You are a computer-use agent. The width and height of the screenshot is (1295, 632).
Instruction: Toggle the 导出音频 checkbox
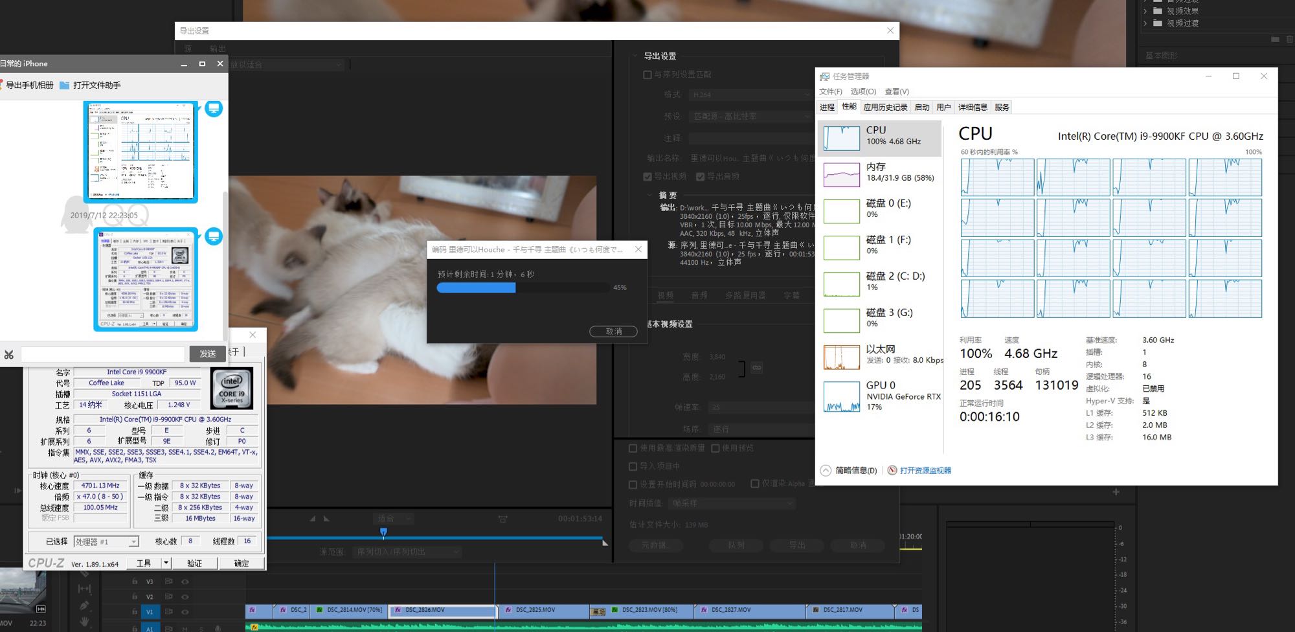(x=700, y=177)
